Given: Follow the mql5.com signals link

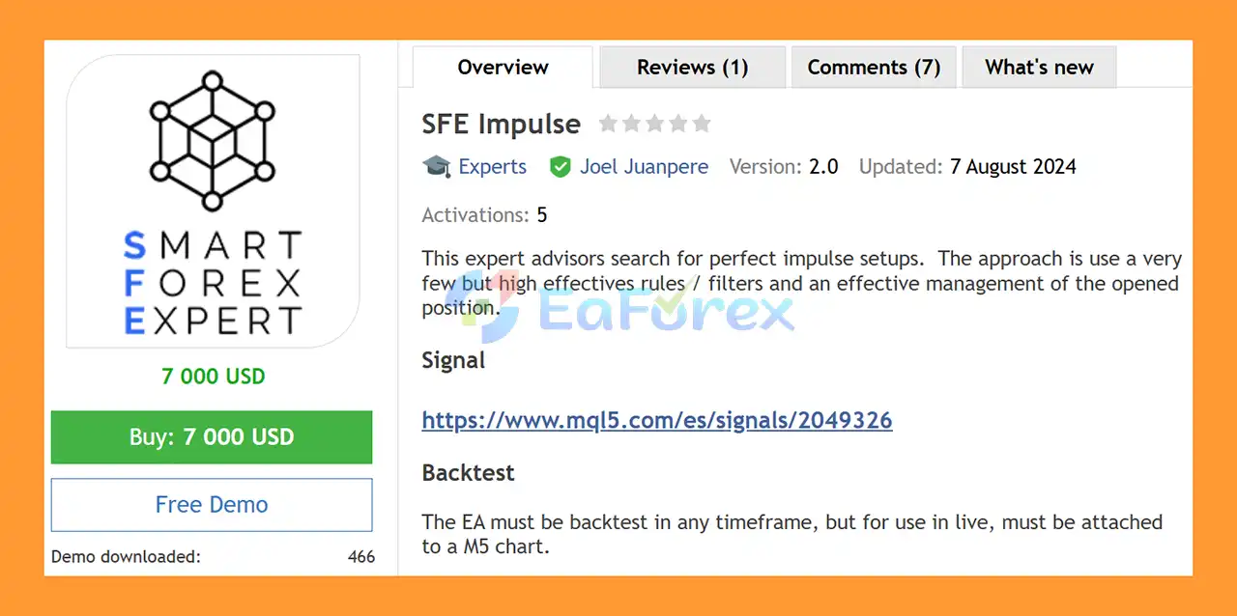Looking at the screenshot, I should (x=657, y=420).
